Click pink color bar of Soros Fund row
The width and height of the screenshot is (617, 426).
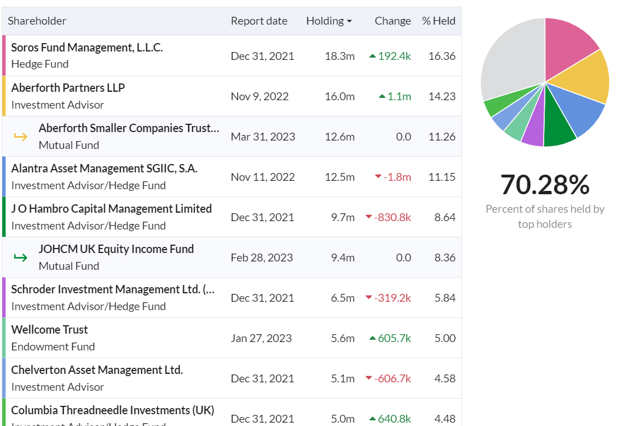(4, 55)
